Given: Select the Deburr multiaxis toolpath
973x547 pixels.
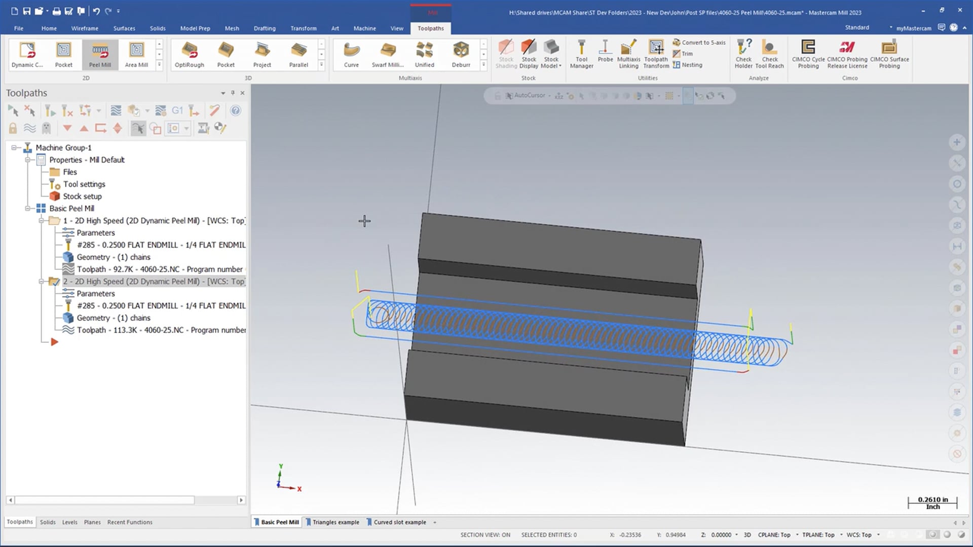Looking at the screenshot, I should (x=461, y=54).
